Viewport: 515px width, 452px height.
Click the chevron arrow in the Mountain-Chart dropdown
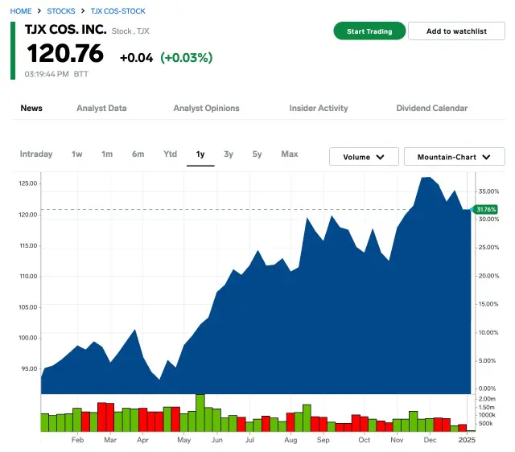(486, 157)
